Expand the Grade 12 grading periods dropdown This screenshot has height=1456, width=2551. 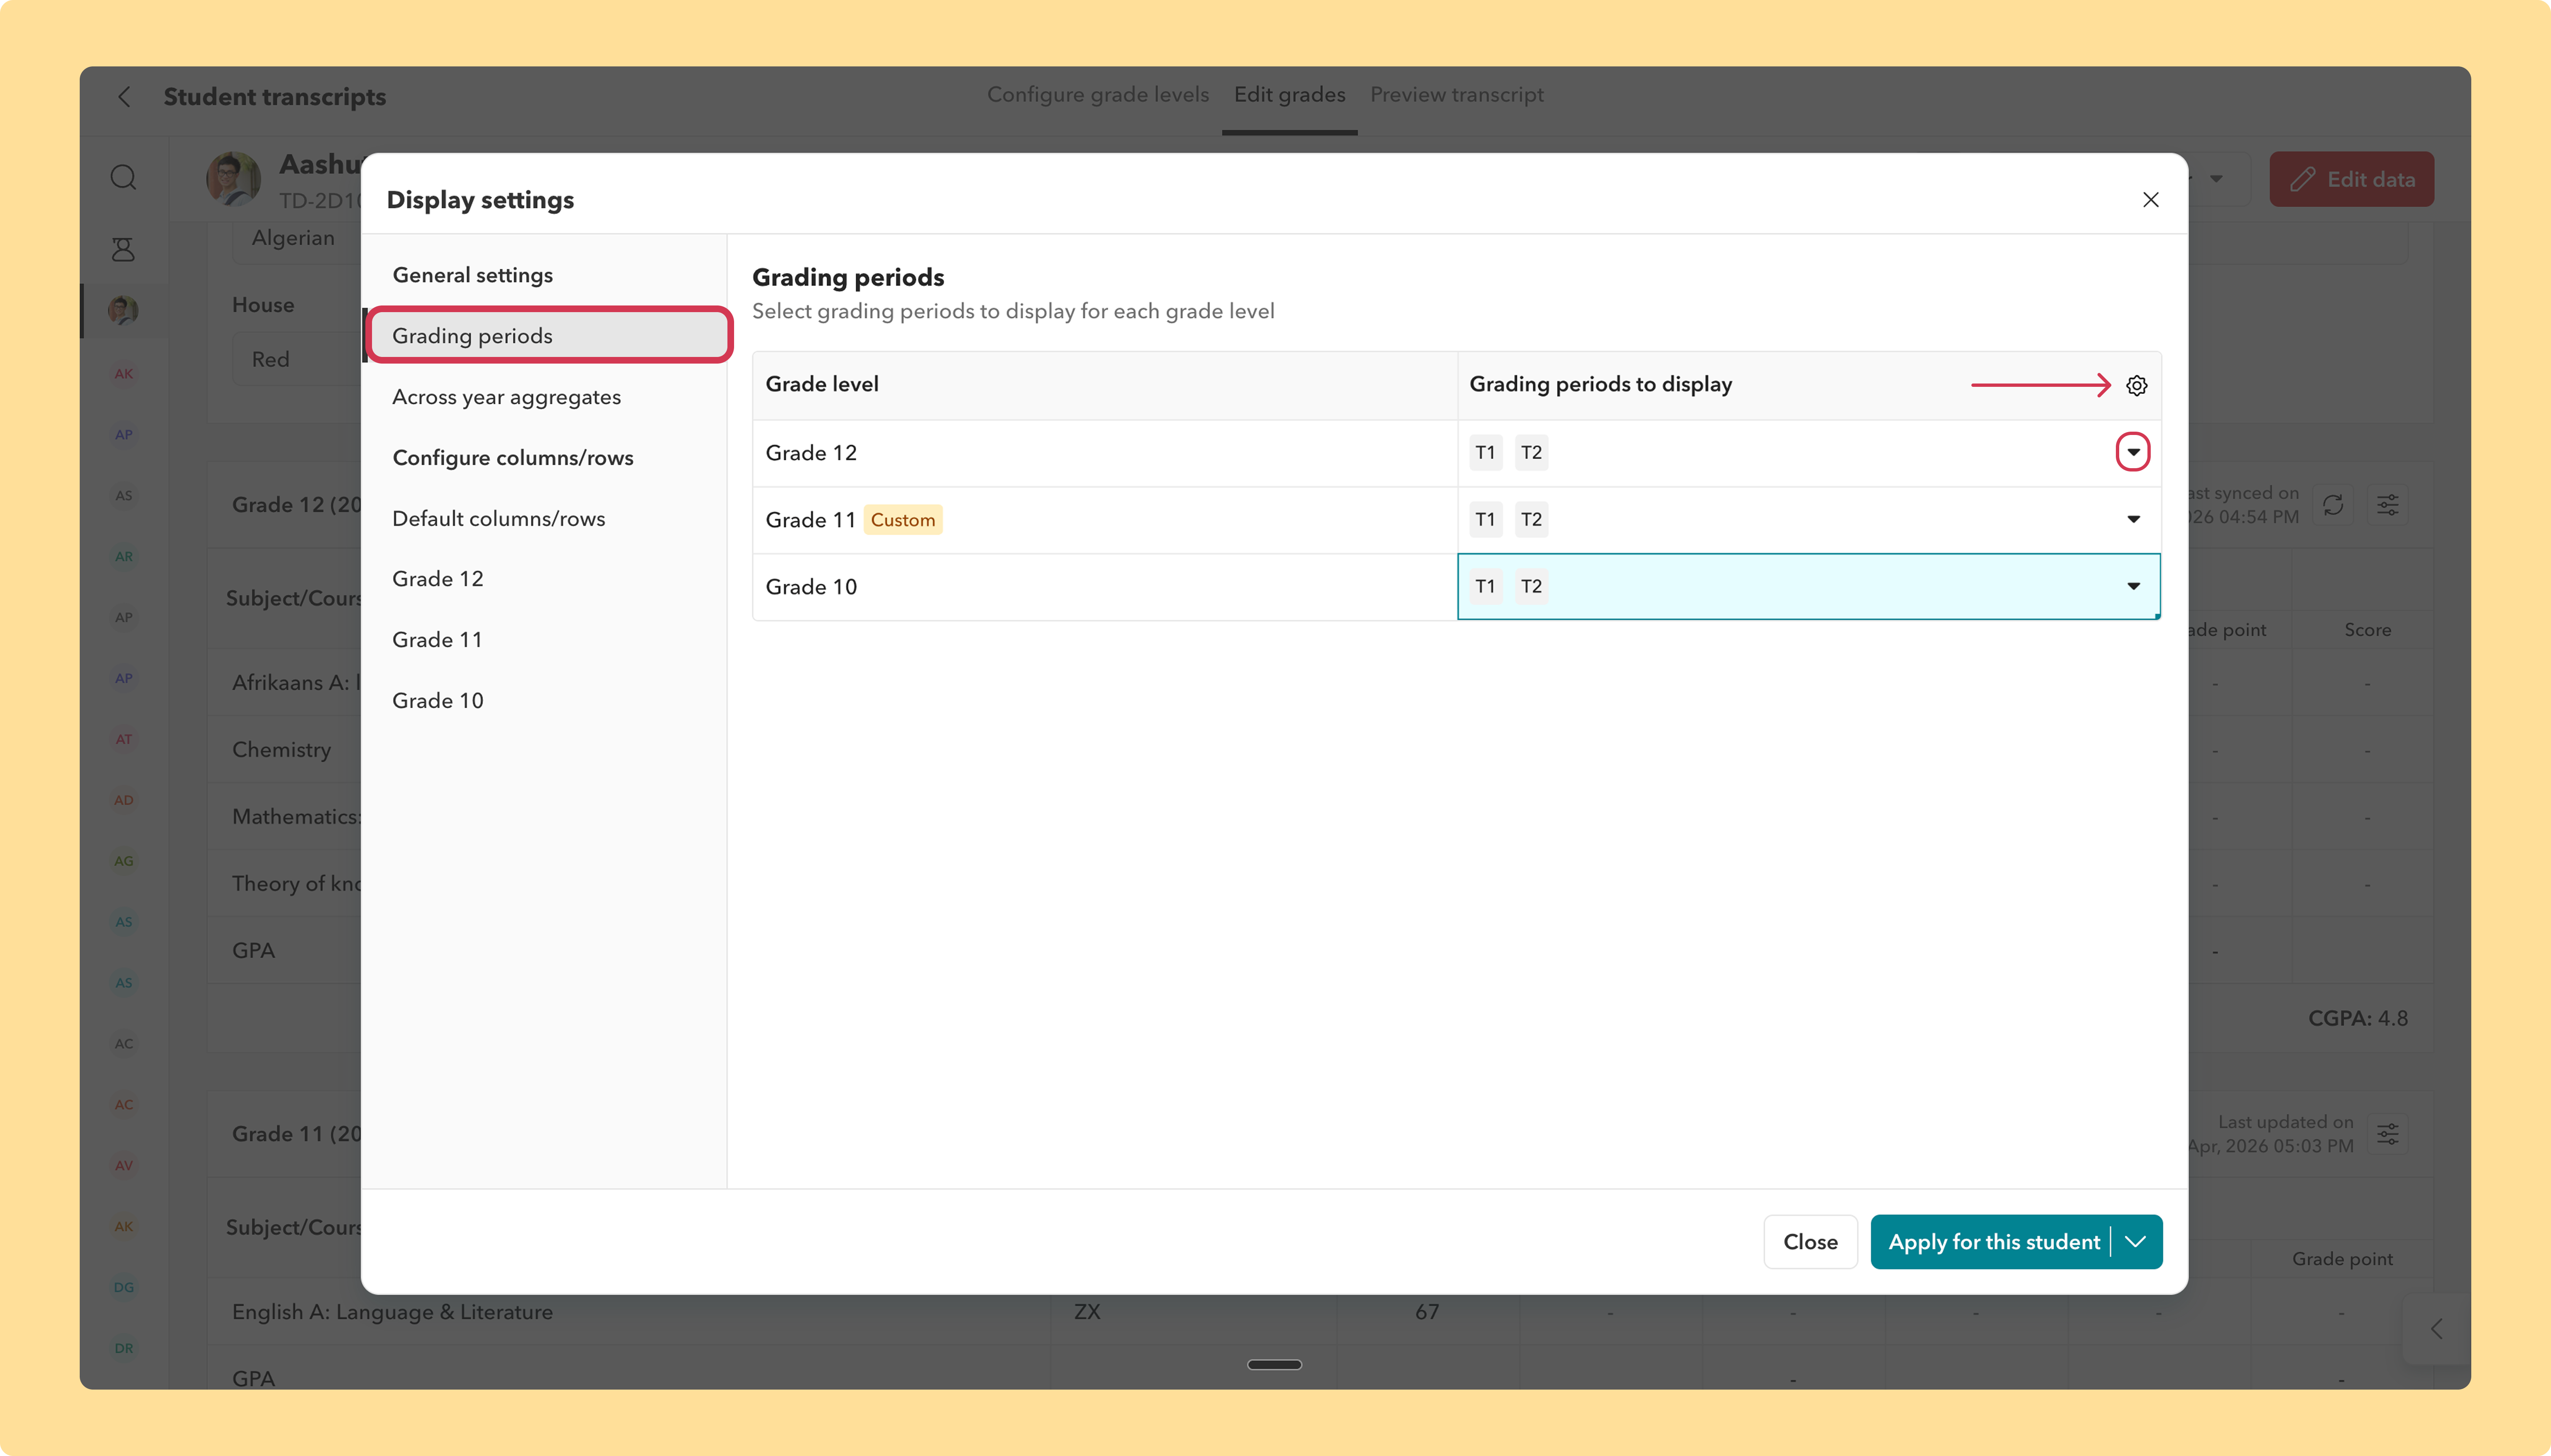point(2133,452)
